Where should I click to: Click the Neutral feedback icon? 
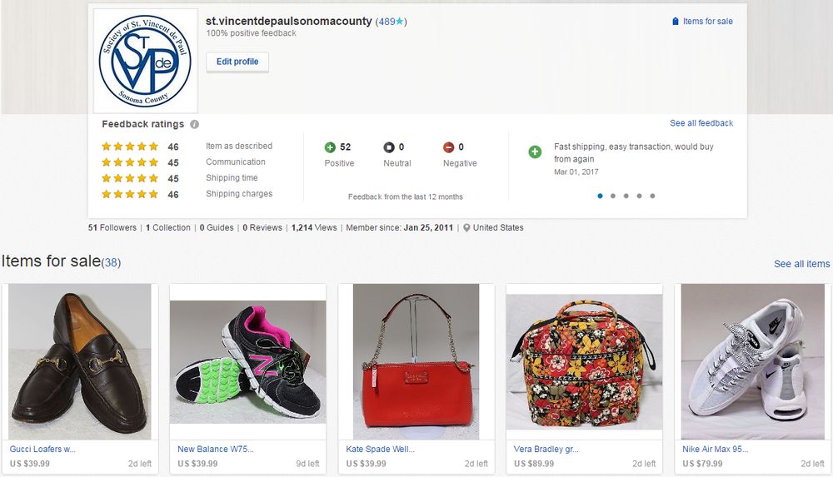(389, 147)
